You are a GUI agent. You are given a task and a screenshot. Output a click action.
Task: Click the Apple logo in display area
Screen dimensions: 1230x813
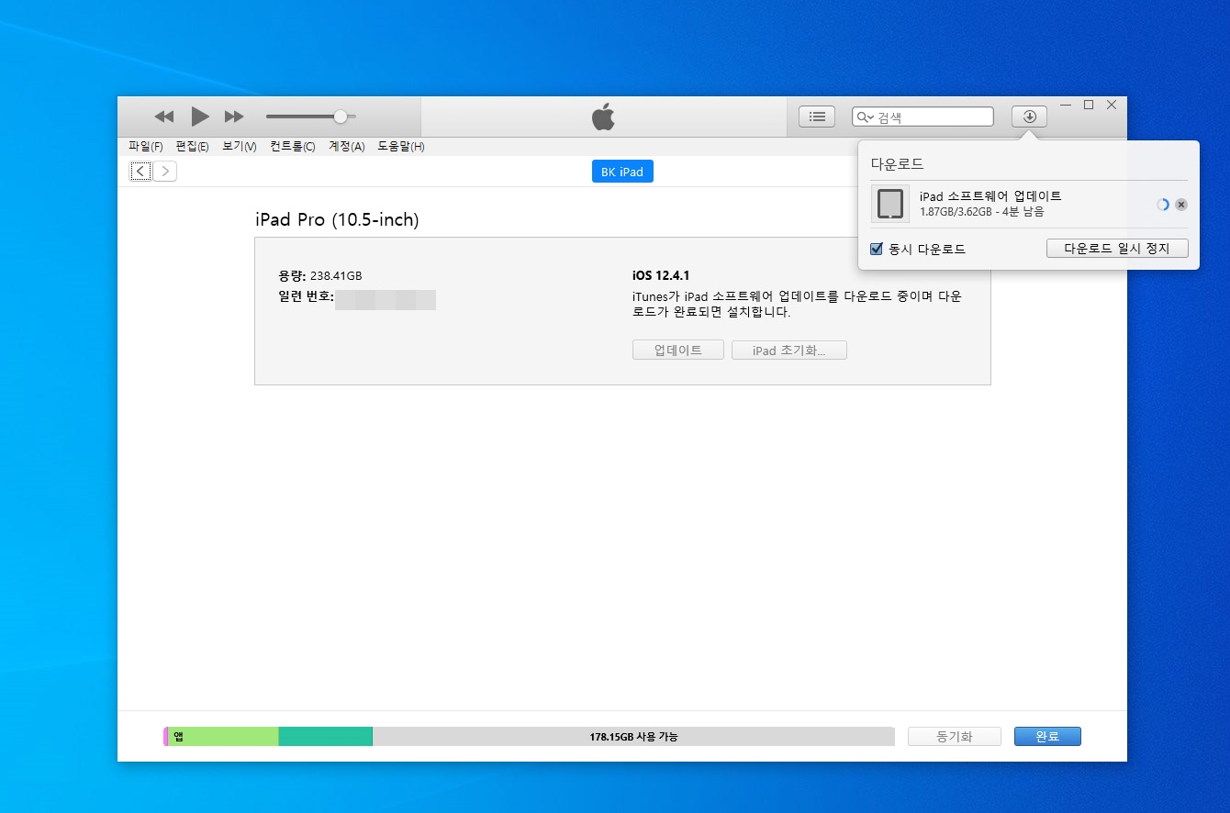coord(603,117)
